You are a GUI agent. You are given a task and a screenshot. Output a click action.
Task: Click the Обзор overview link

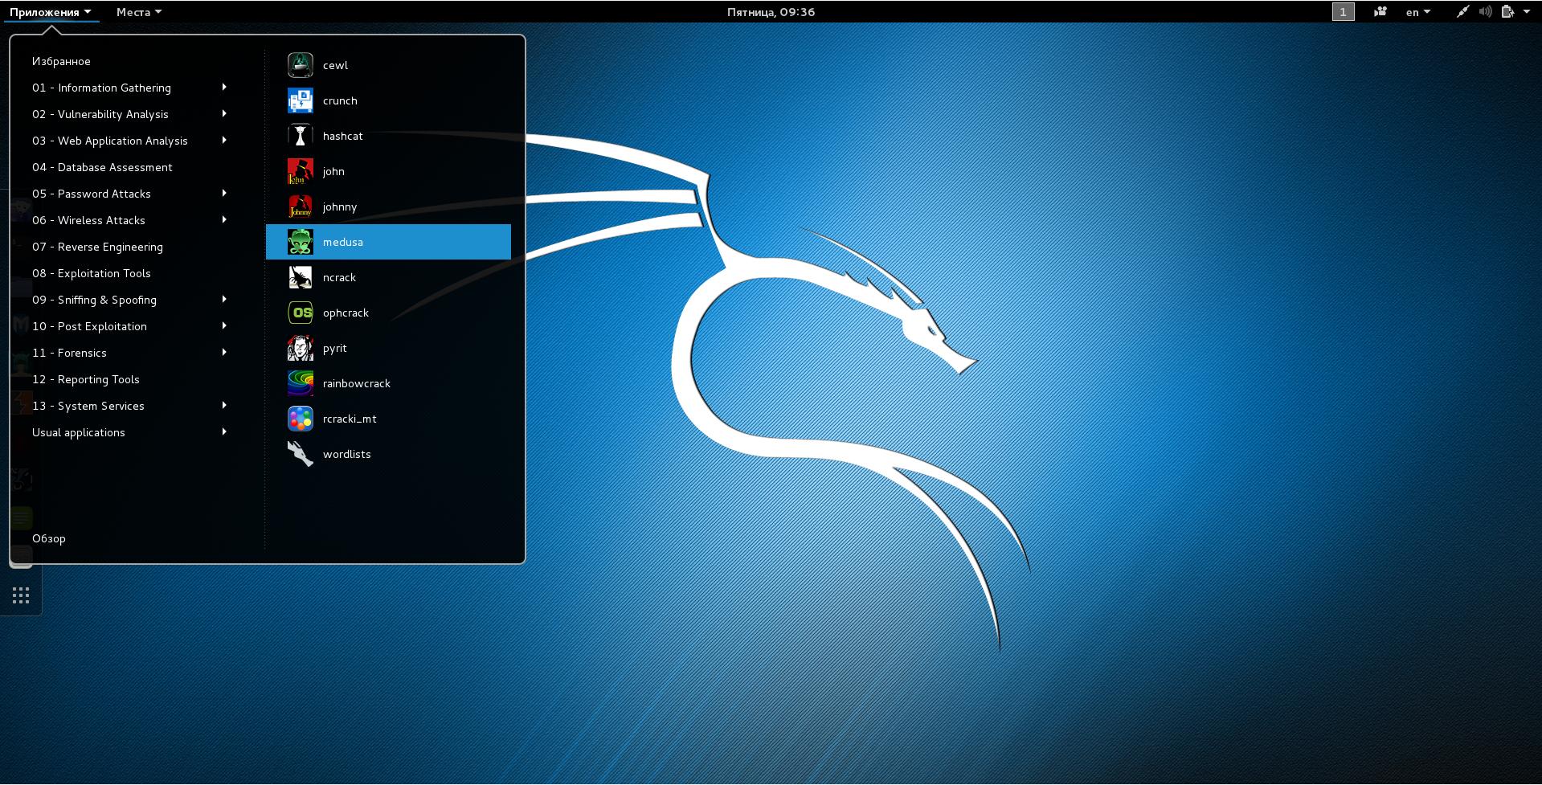pos(49,538)
